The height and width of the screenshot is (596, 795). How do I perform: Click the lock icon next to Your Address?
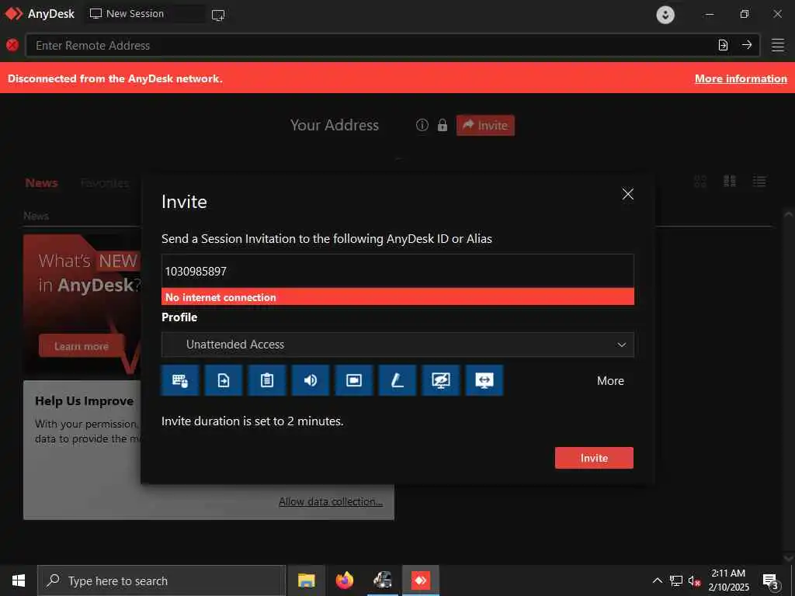(x=443, y=125)
